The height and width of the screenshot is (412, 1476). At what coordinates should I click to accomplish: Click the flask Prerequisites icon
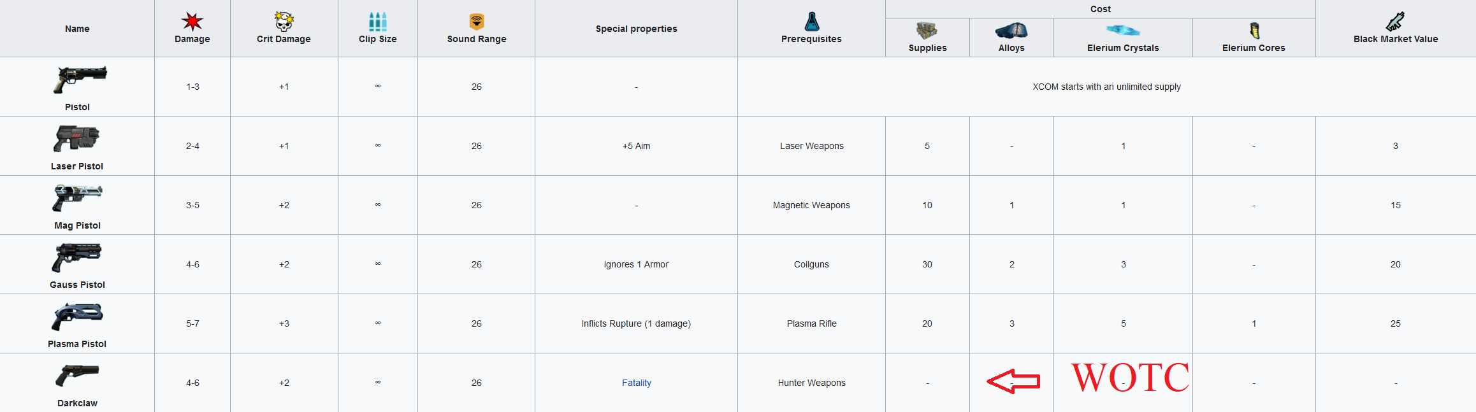[811, 22]
